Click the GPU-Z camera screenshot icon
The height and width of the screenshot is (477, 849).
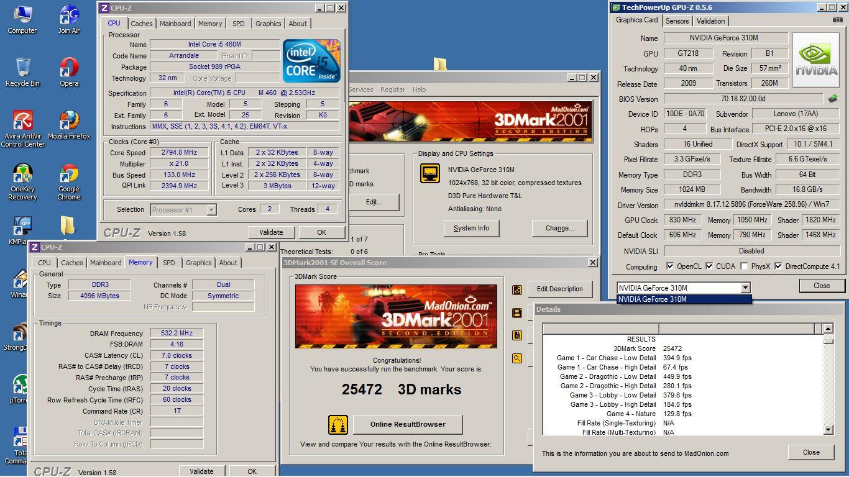click(837, 20)
